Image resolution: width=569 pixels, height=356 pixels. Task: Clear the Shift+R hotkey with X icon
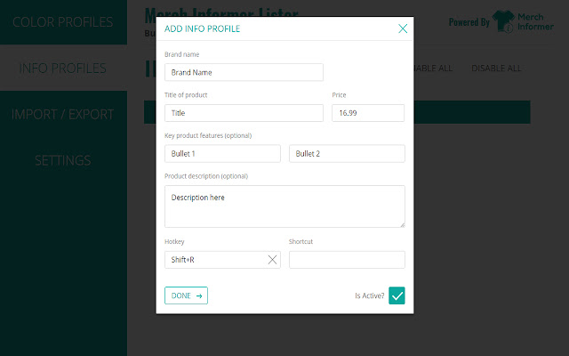(x=272, y=260)
